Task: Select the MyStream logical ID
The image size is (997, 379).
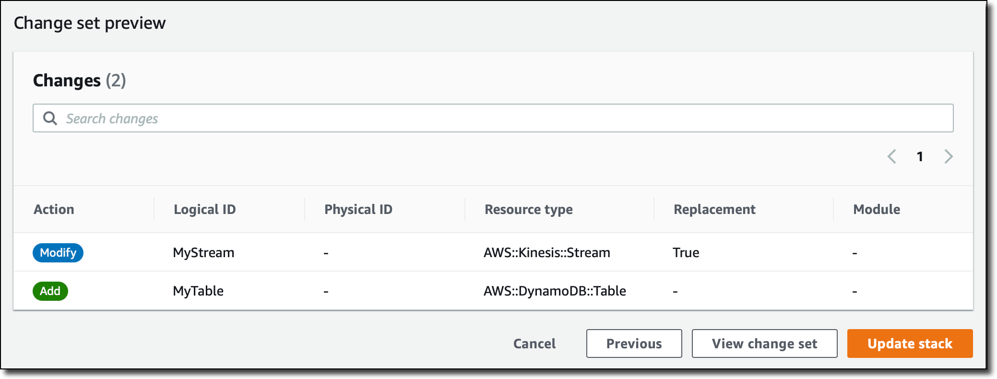Action: tap(203, 253)
